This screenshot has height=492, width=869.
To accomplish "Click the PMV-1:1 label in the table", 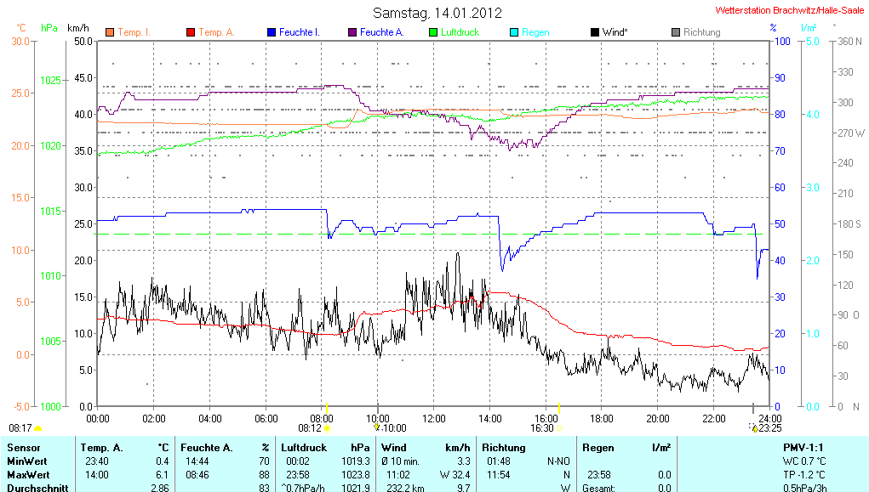I will [x=803, y=447].
